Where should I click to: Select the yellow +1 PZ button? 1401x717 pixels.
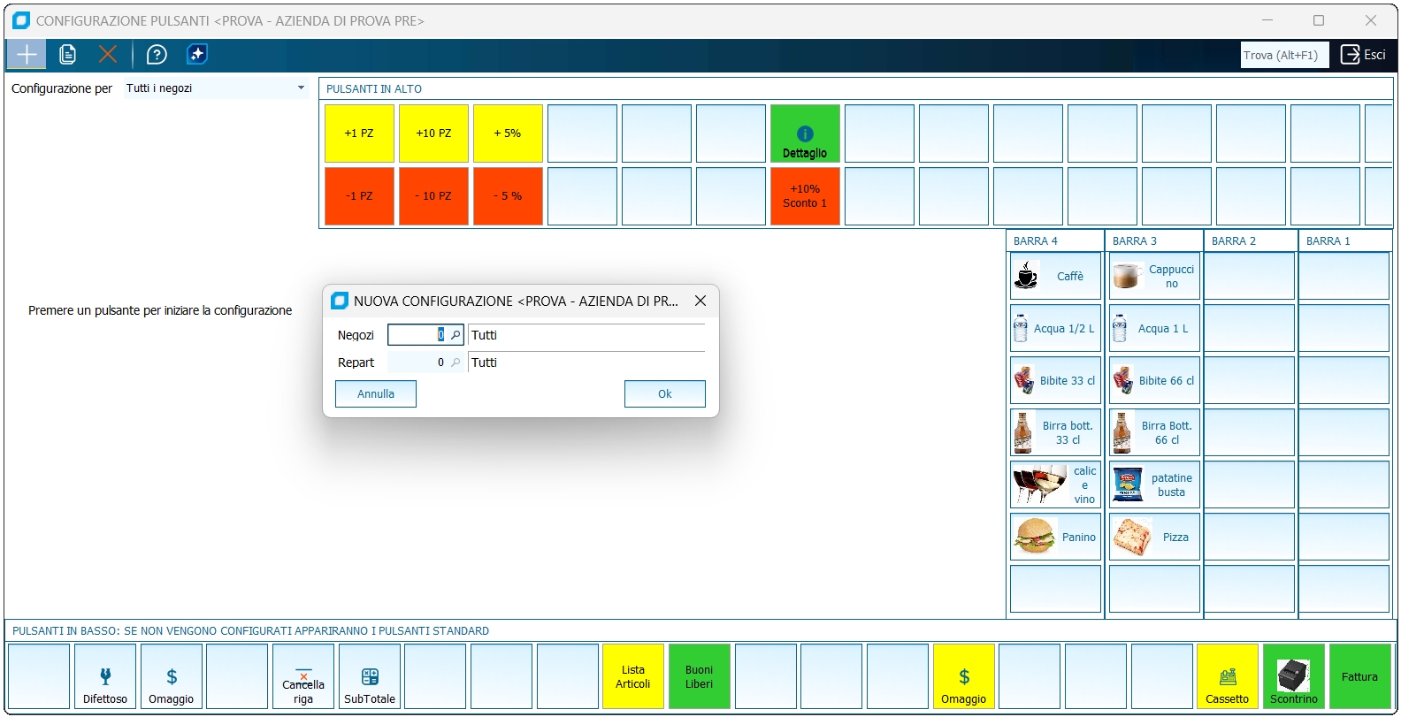coord(359,133)
